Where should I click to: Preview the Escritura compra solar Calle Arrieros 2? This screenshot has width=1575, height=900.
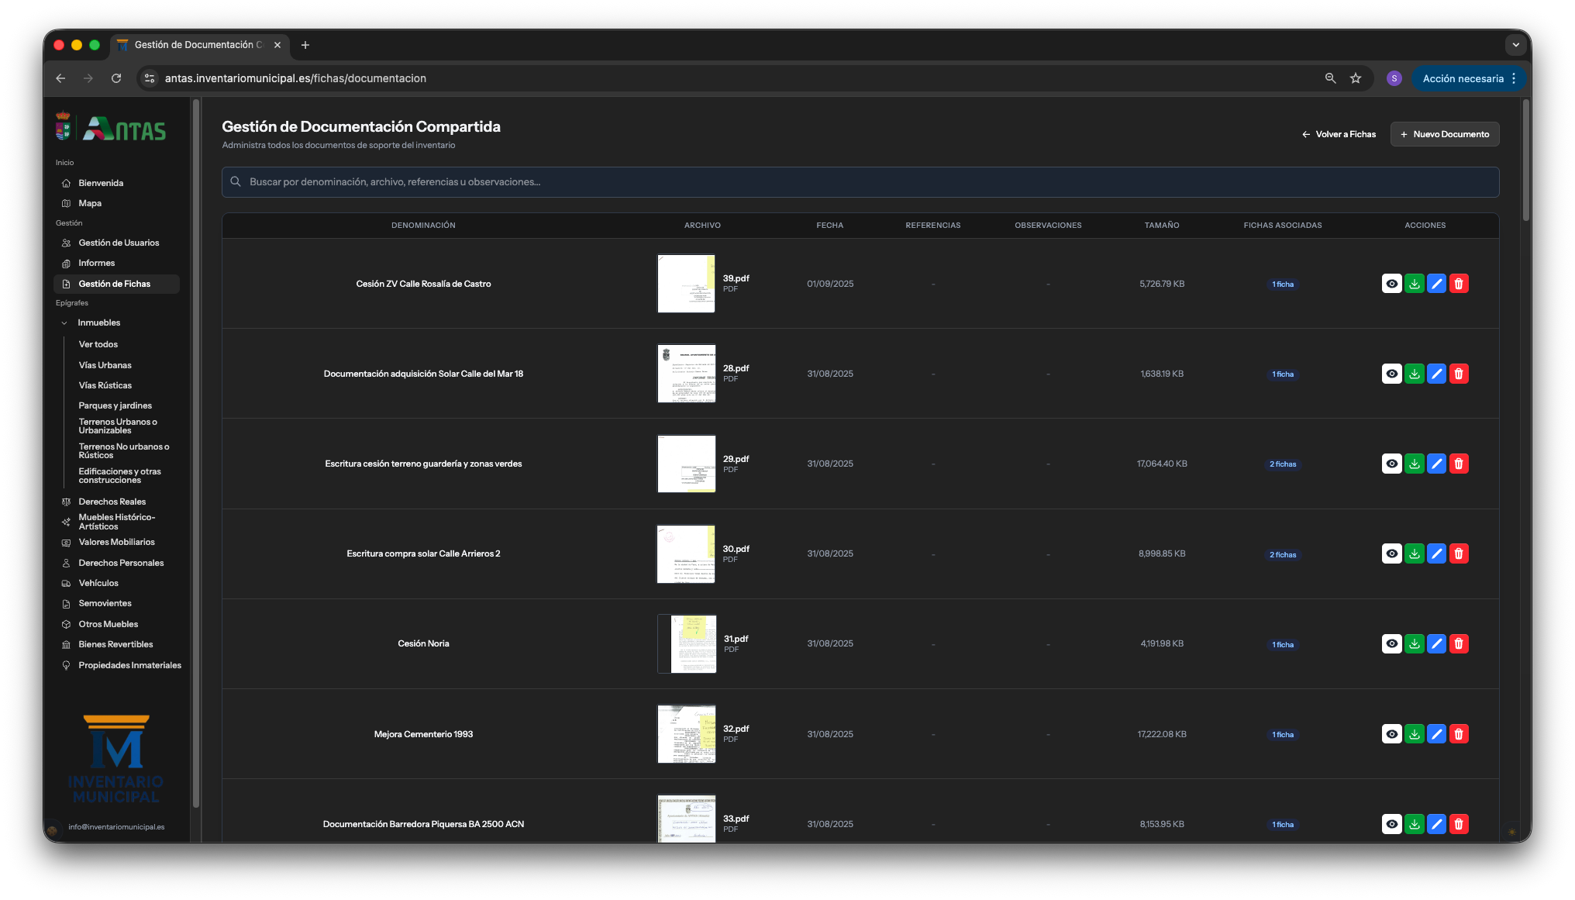1392,553
